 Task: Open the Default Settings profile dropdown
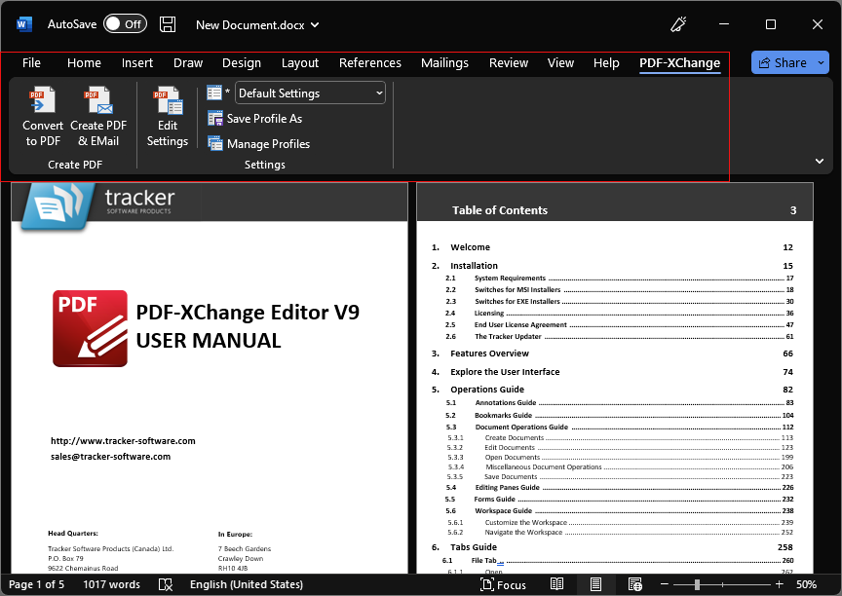click(310, 93)
